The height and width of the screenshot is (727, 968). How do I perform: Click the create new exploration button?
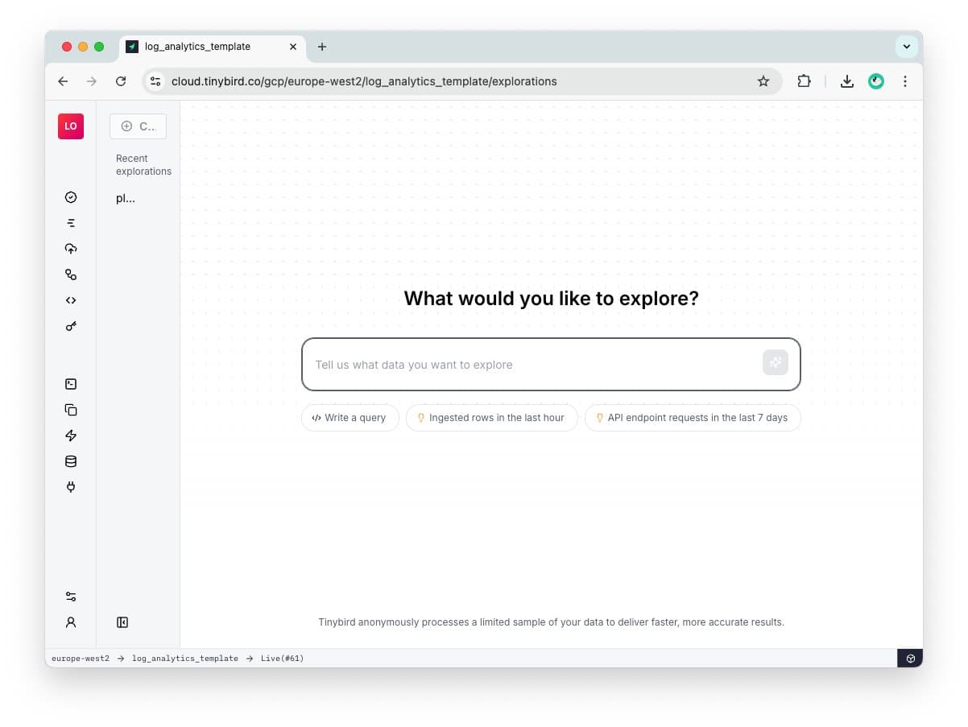[x=138, y=126]
